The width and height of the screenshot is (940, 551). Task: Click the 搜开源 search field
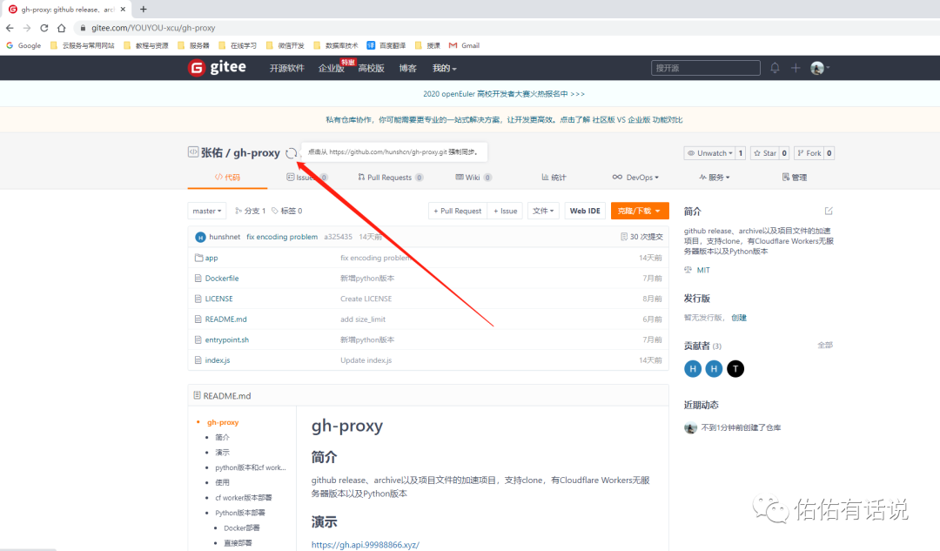(706, 68)
